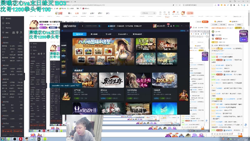Close the blue notice bar in KK
This screenshot has width=250, height=141.
(x=188, y=31)
